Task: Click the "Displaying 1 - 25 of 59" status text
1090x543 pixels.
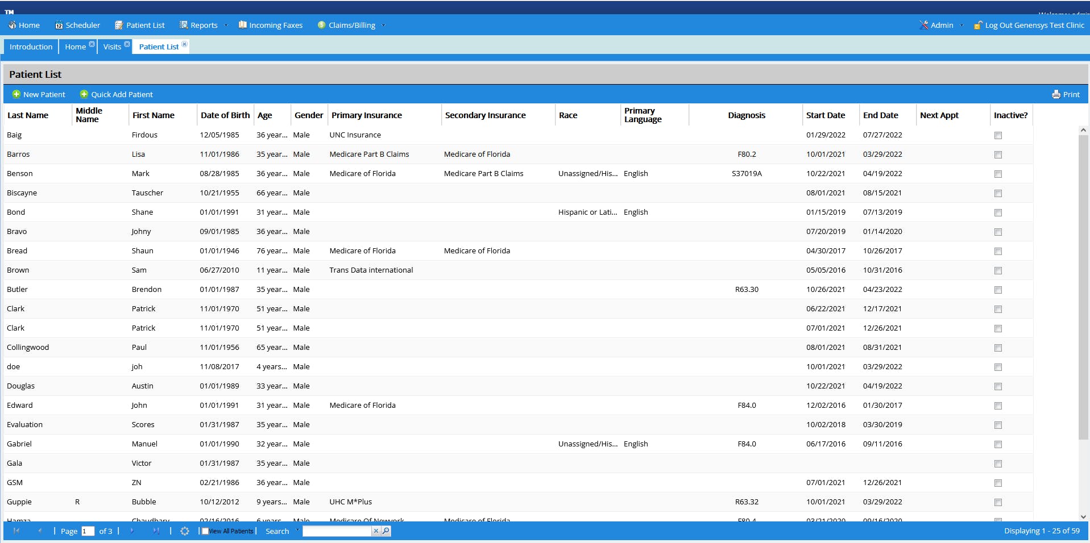Action: tap(1042, 531)
